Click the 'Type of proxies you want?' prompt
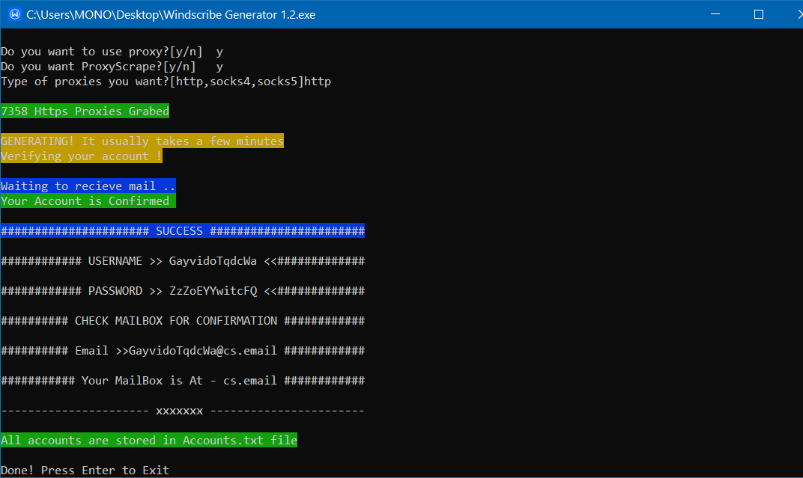 point(166,82)
